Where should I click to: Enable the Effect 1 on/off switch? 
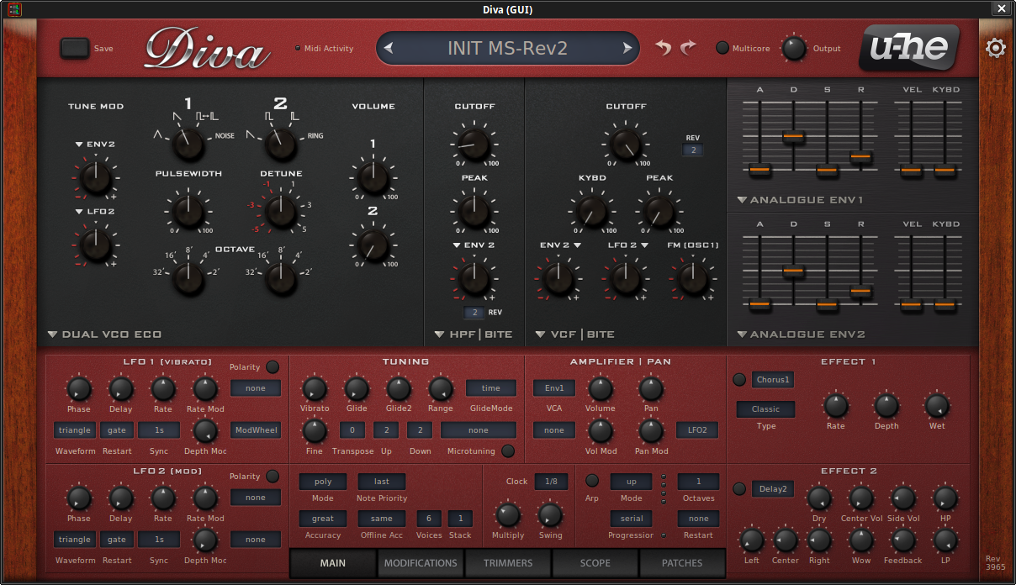(x=739, y=380)
